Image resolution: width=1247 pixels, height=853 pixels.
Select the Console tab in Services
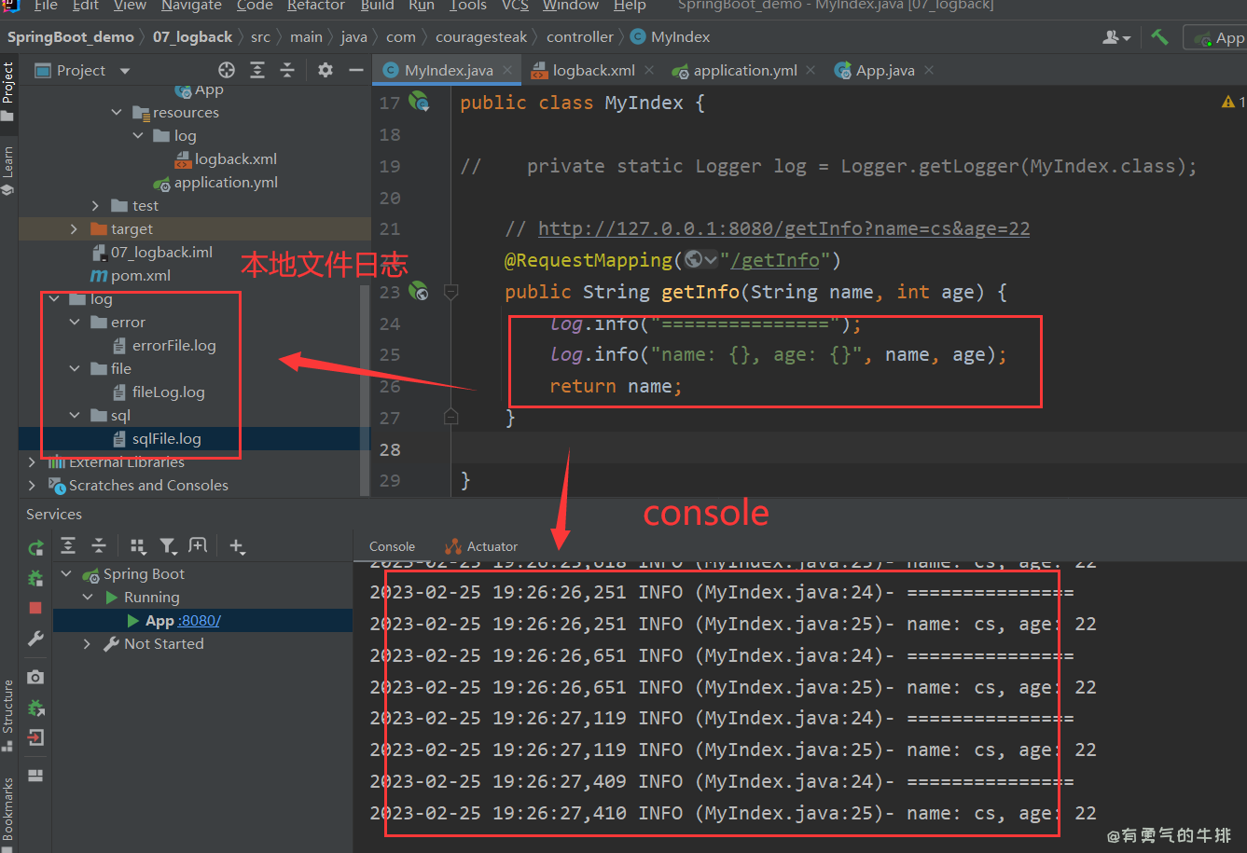point(392,546)
